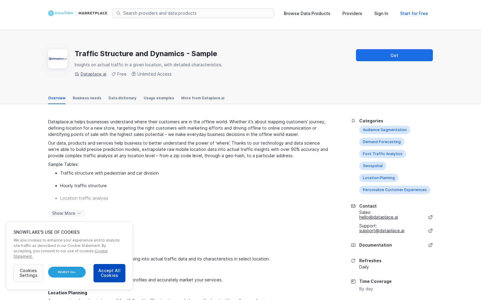Click Sign In in the header
The width and height of the screenshot is (481, 300).
pyautogui.click(x=381, y=13)
